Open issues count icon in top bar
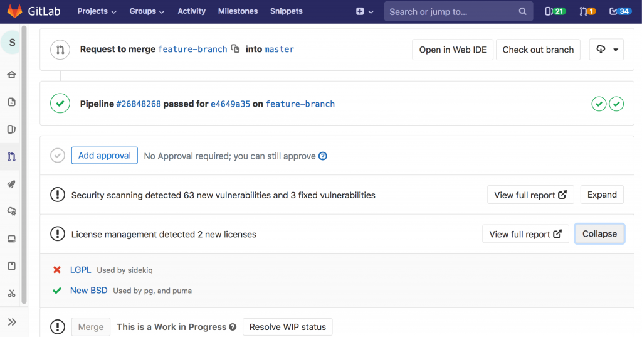Viewport: 642px width, 337px height. click(554, 11)
